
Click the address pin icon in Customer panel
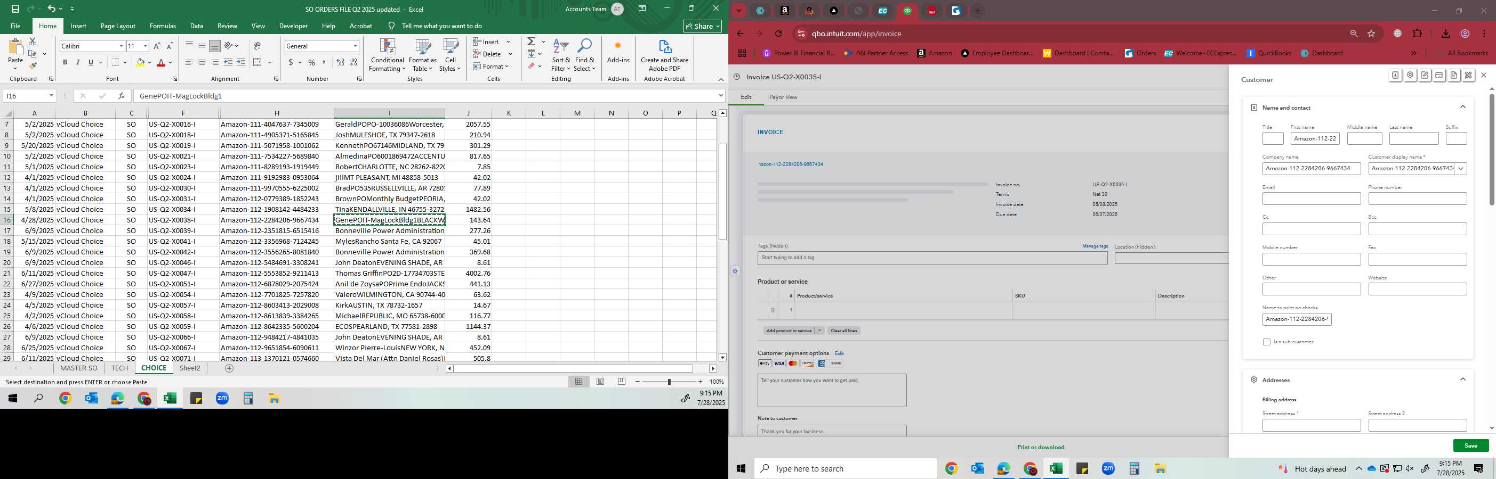click(1410, 76)
